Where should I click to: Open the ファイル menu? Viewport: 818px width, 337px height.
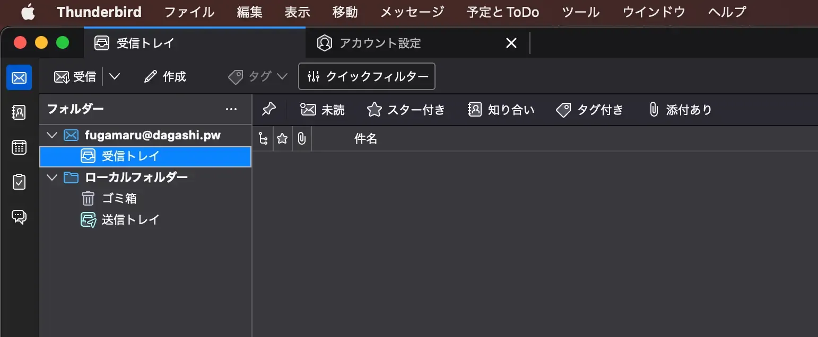(x=189, y=12)
